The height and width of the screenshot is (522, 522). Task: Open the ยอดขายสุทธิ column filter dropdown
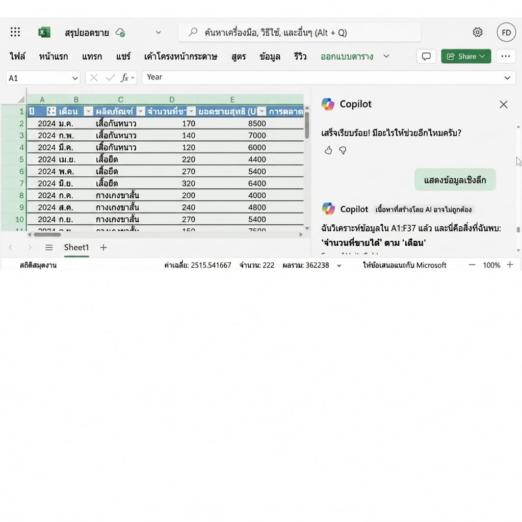point(262,111)
